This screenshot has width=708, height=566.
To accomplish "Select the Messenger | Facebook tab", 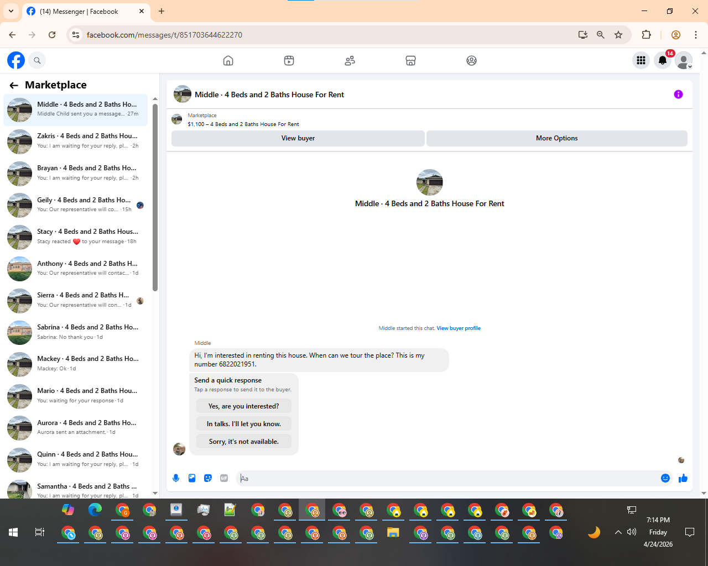I will 86,12.
